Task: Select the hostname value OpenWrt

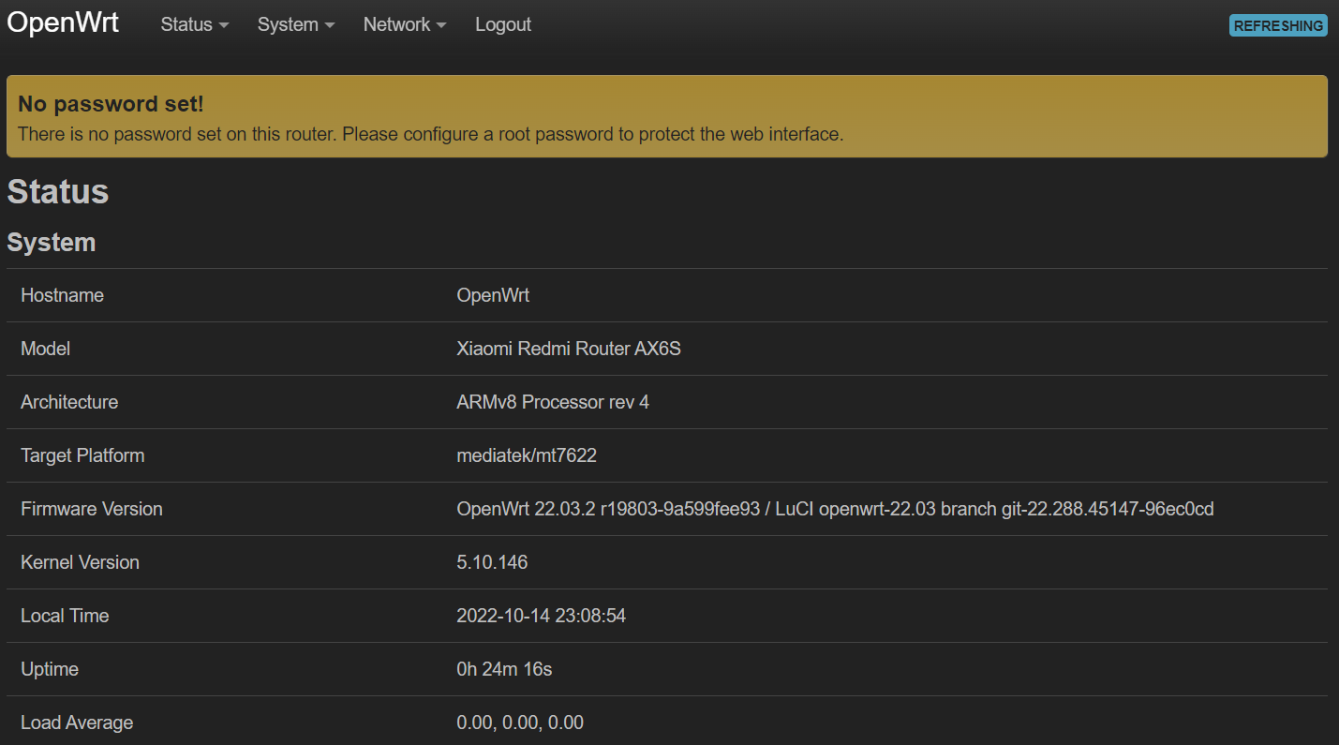Action: 493,295
